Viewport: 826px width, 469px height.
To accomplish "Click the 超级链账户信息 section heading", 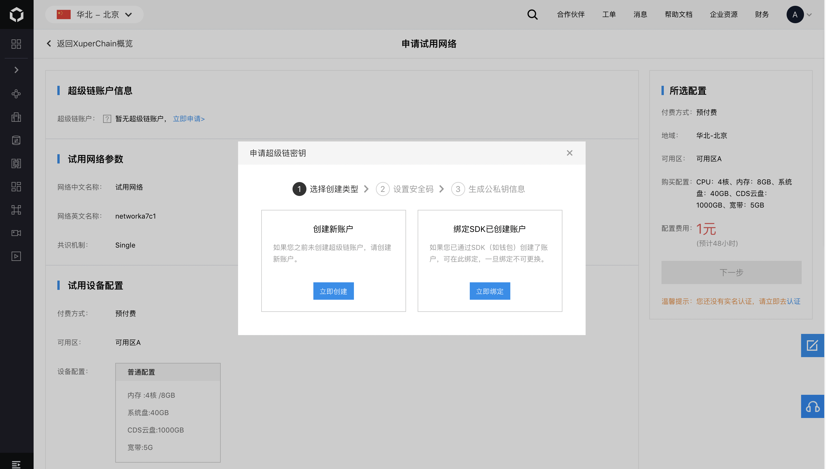I will 100,91.
